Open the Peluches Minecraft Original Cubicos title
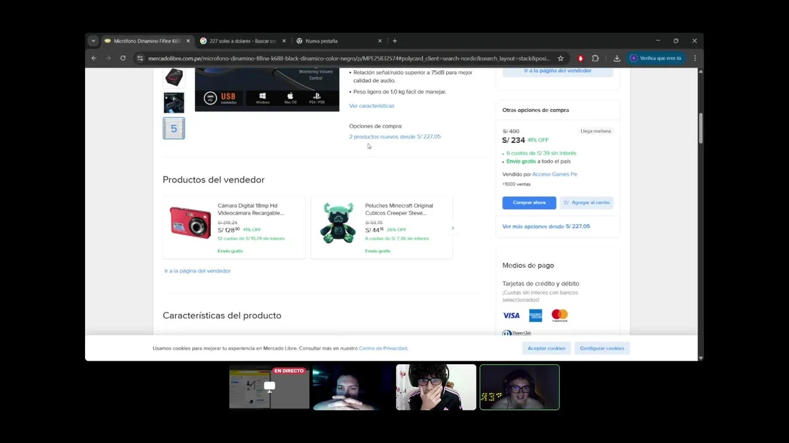Viewport: 789px width, 443px height. pos(399,209)
